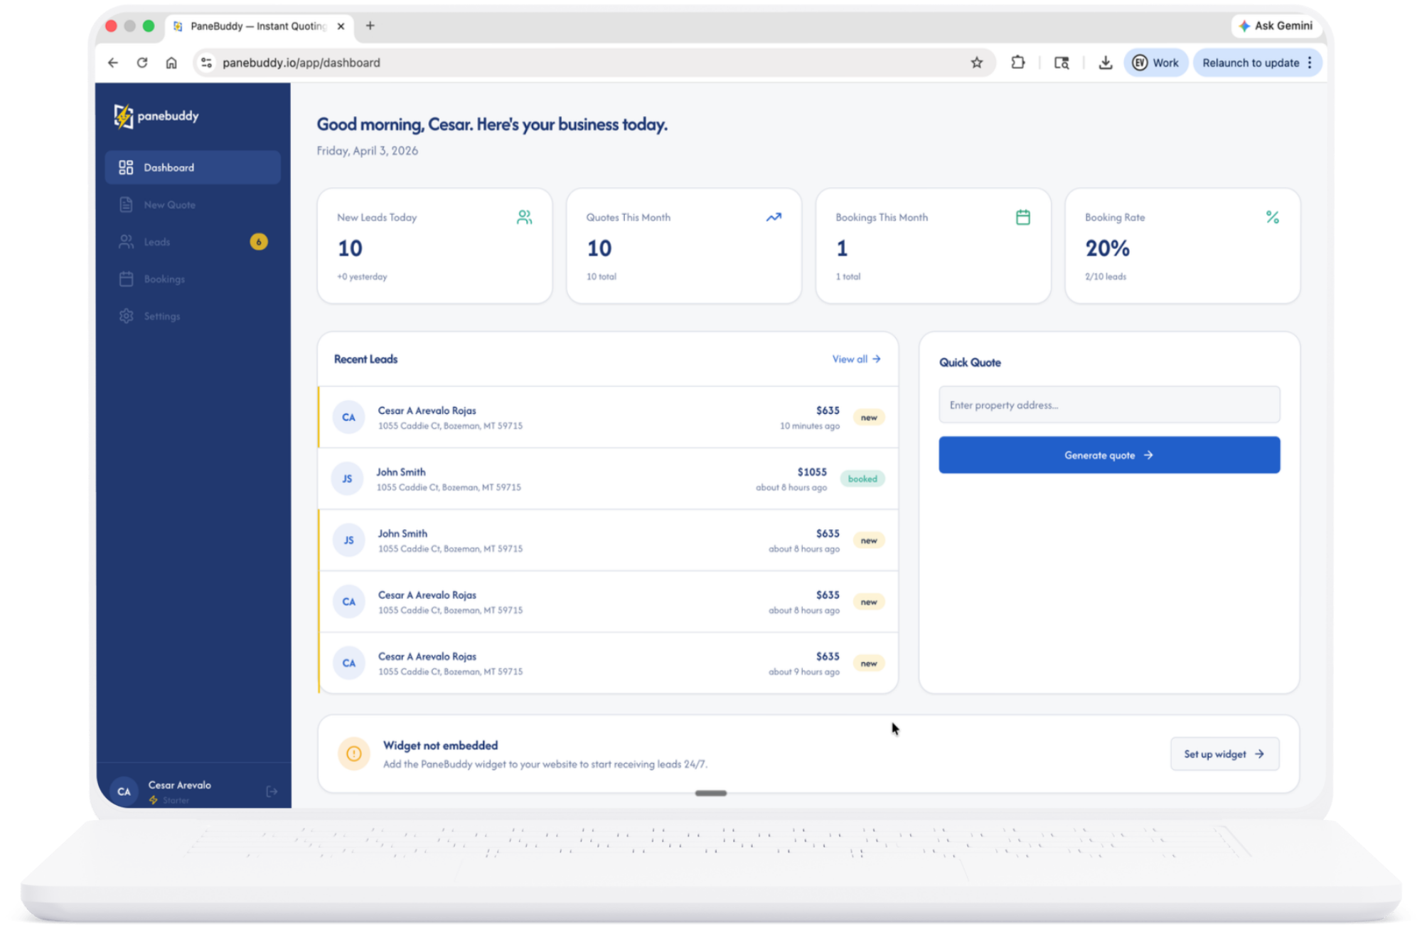The height and width of the screenshot is (926, 1422).
Task: Click percent icon on Booking Rate card
Action: (1273, 217)
